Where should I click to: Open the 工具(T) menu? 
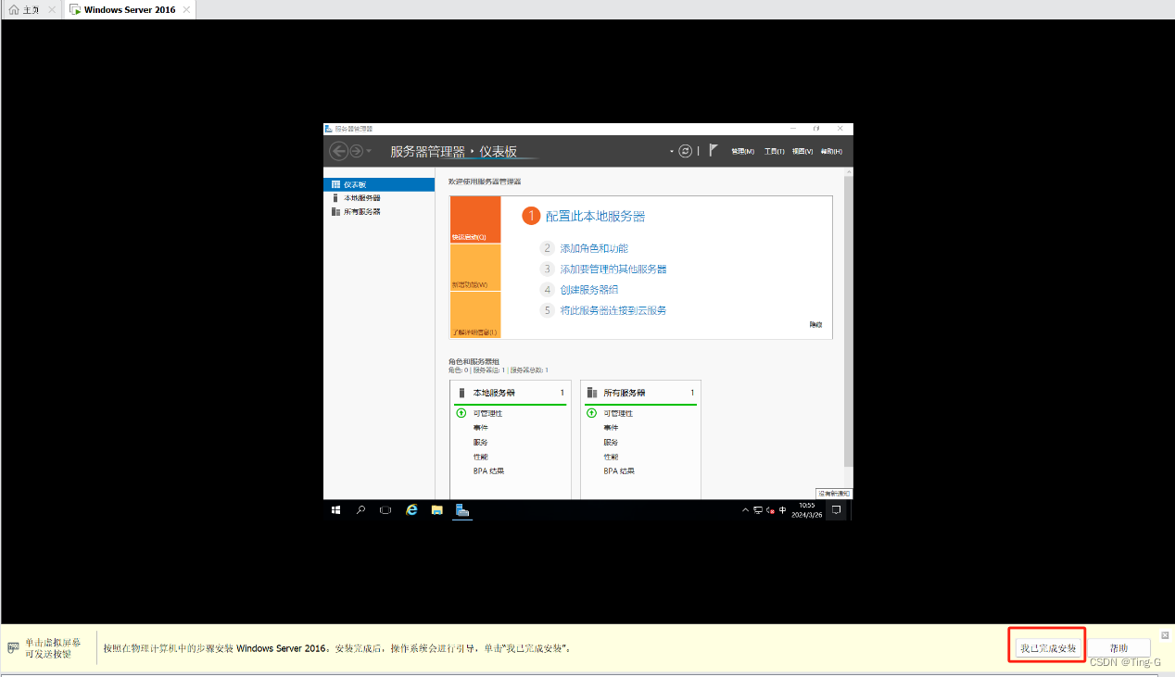click(x=775, y=151)
